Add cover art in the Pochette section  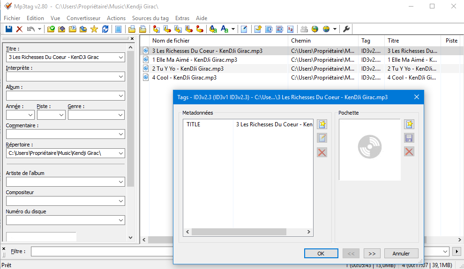pyautogui.click(x=409, y=124)
